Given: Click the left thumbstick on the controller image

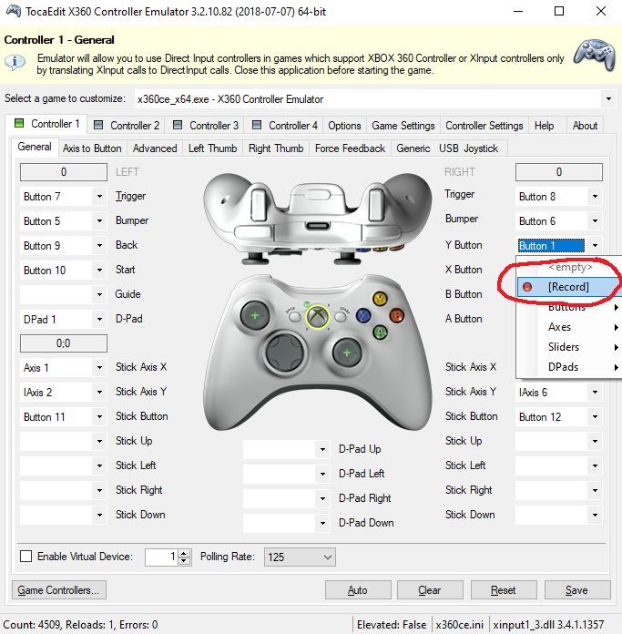Looking at the screenshot, I should pos(255,315).
